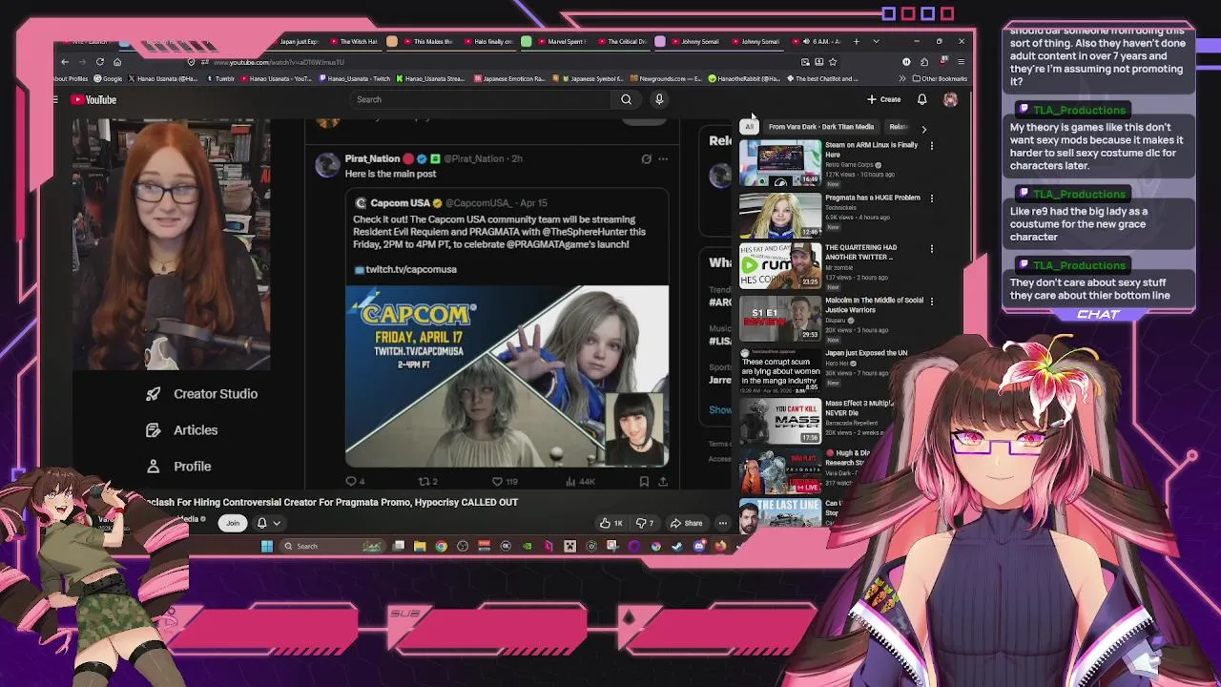Open Discord from the taskbar
Screen dimensions: 1221x687
pyautogui.click(x=699, y=546)
